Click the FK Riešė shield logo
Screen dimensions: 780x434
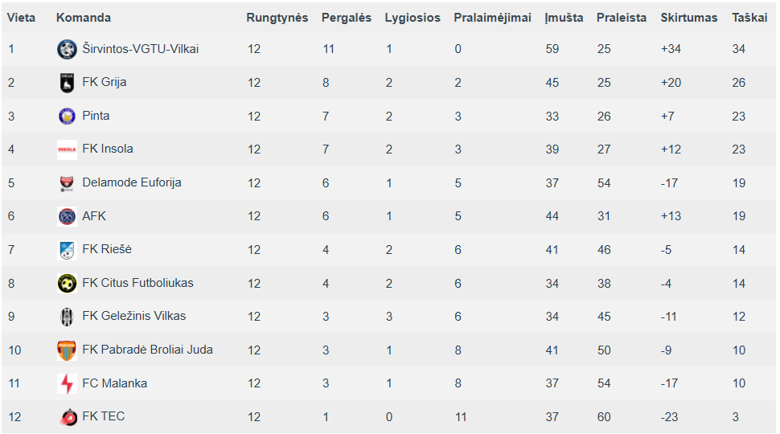(x=67, y=250)
